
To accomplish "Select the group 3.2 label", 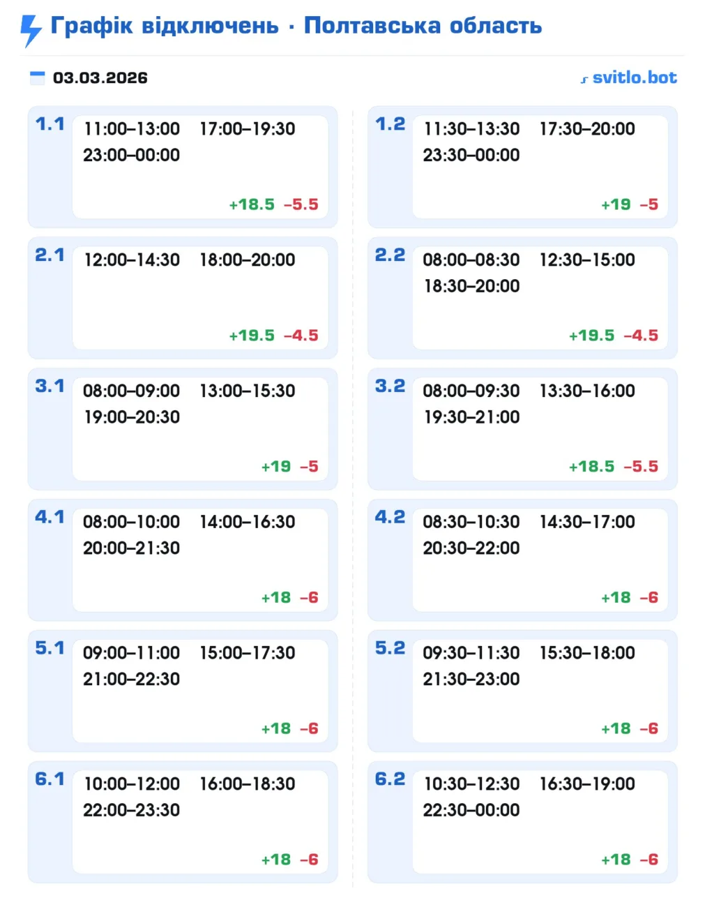I will pyautogui.click(x=390, y=386).
